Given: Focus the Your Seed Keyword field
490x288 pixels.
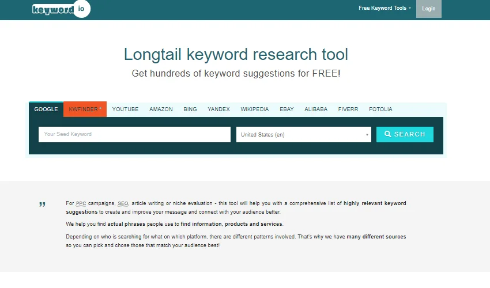Looking at the screenshot, I should pyautogui.click(x=134, y=134).
